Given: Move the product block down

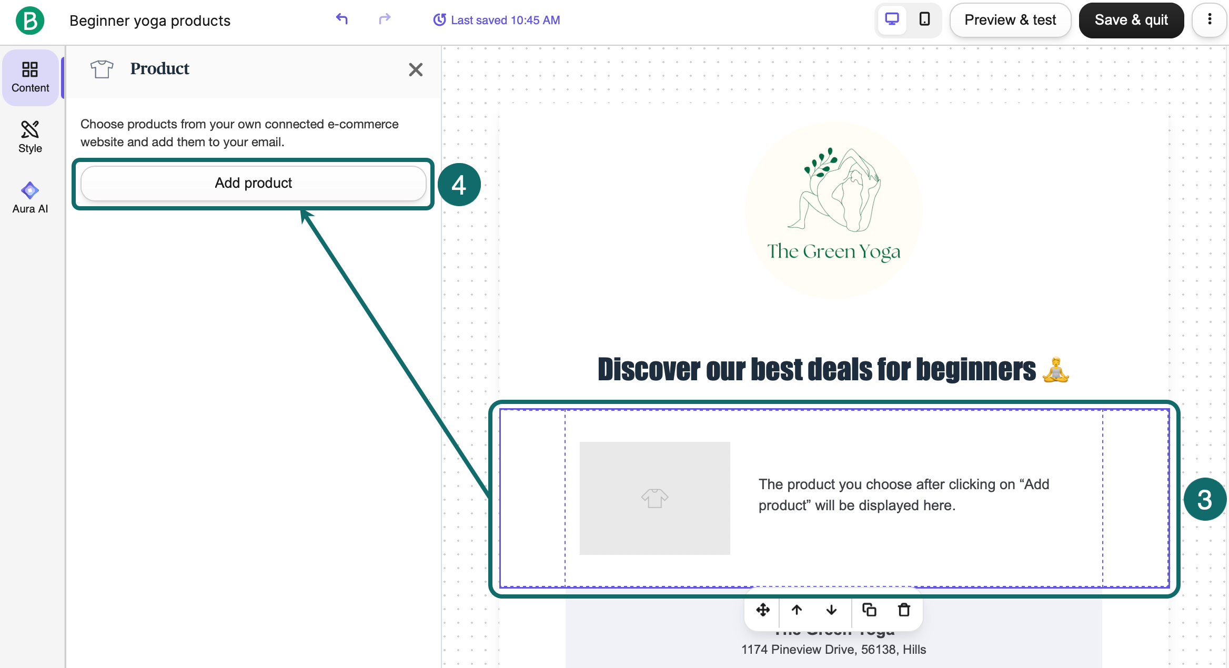Looking at the screenshot, I should tap(831, 610).
